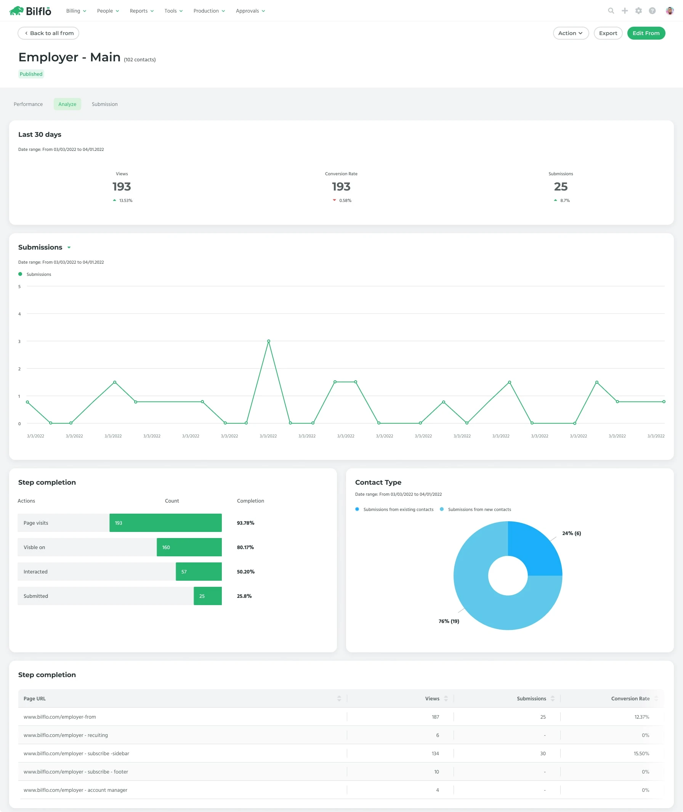
Task: Open the help question mark icon
Action: coord(652,11)
